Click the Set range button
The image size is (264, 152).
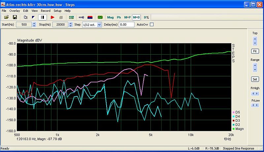pos(255,79)
